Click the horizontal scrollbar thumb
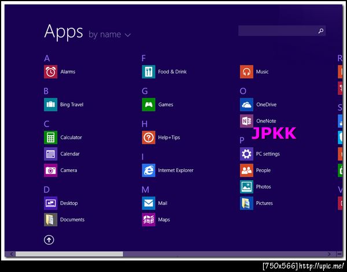Image resolution: width=347 pixels, height=272 pixels. tap(69, 254)
